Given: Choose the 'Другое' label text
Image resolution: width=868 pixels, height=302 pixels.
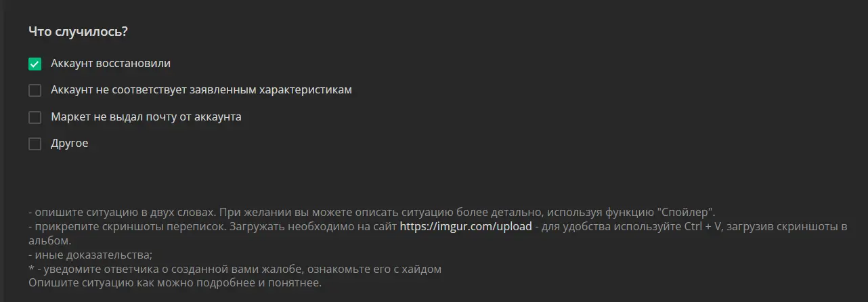Looking at the screenshot, I should pyautogui.click(x=69, y=144).
